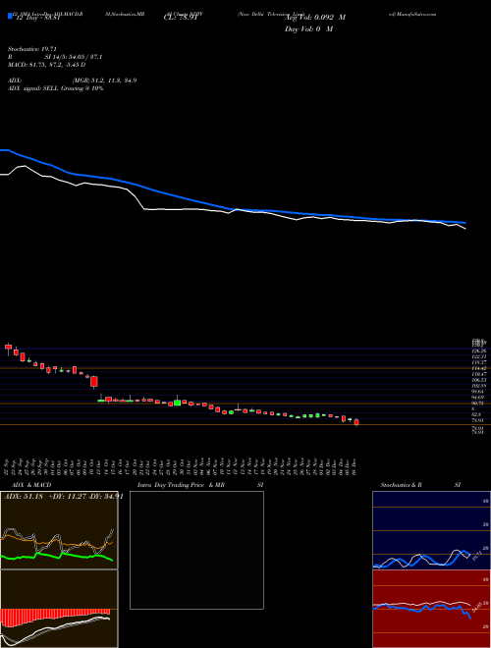Click the red MACD histogram bars
This screenshot has width=491, height=648.
point(55,616)
